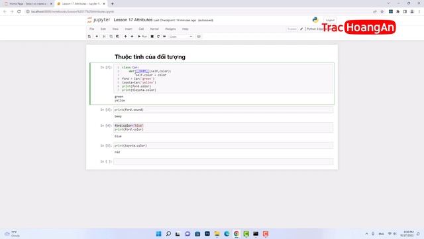Image resolution: width=424 pixels, height=239 pixels.
Task: Click the ford.color='blue' code cell
Action: [223, 127]
